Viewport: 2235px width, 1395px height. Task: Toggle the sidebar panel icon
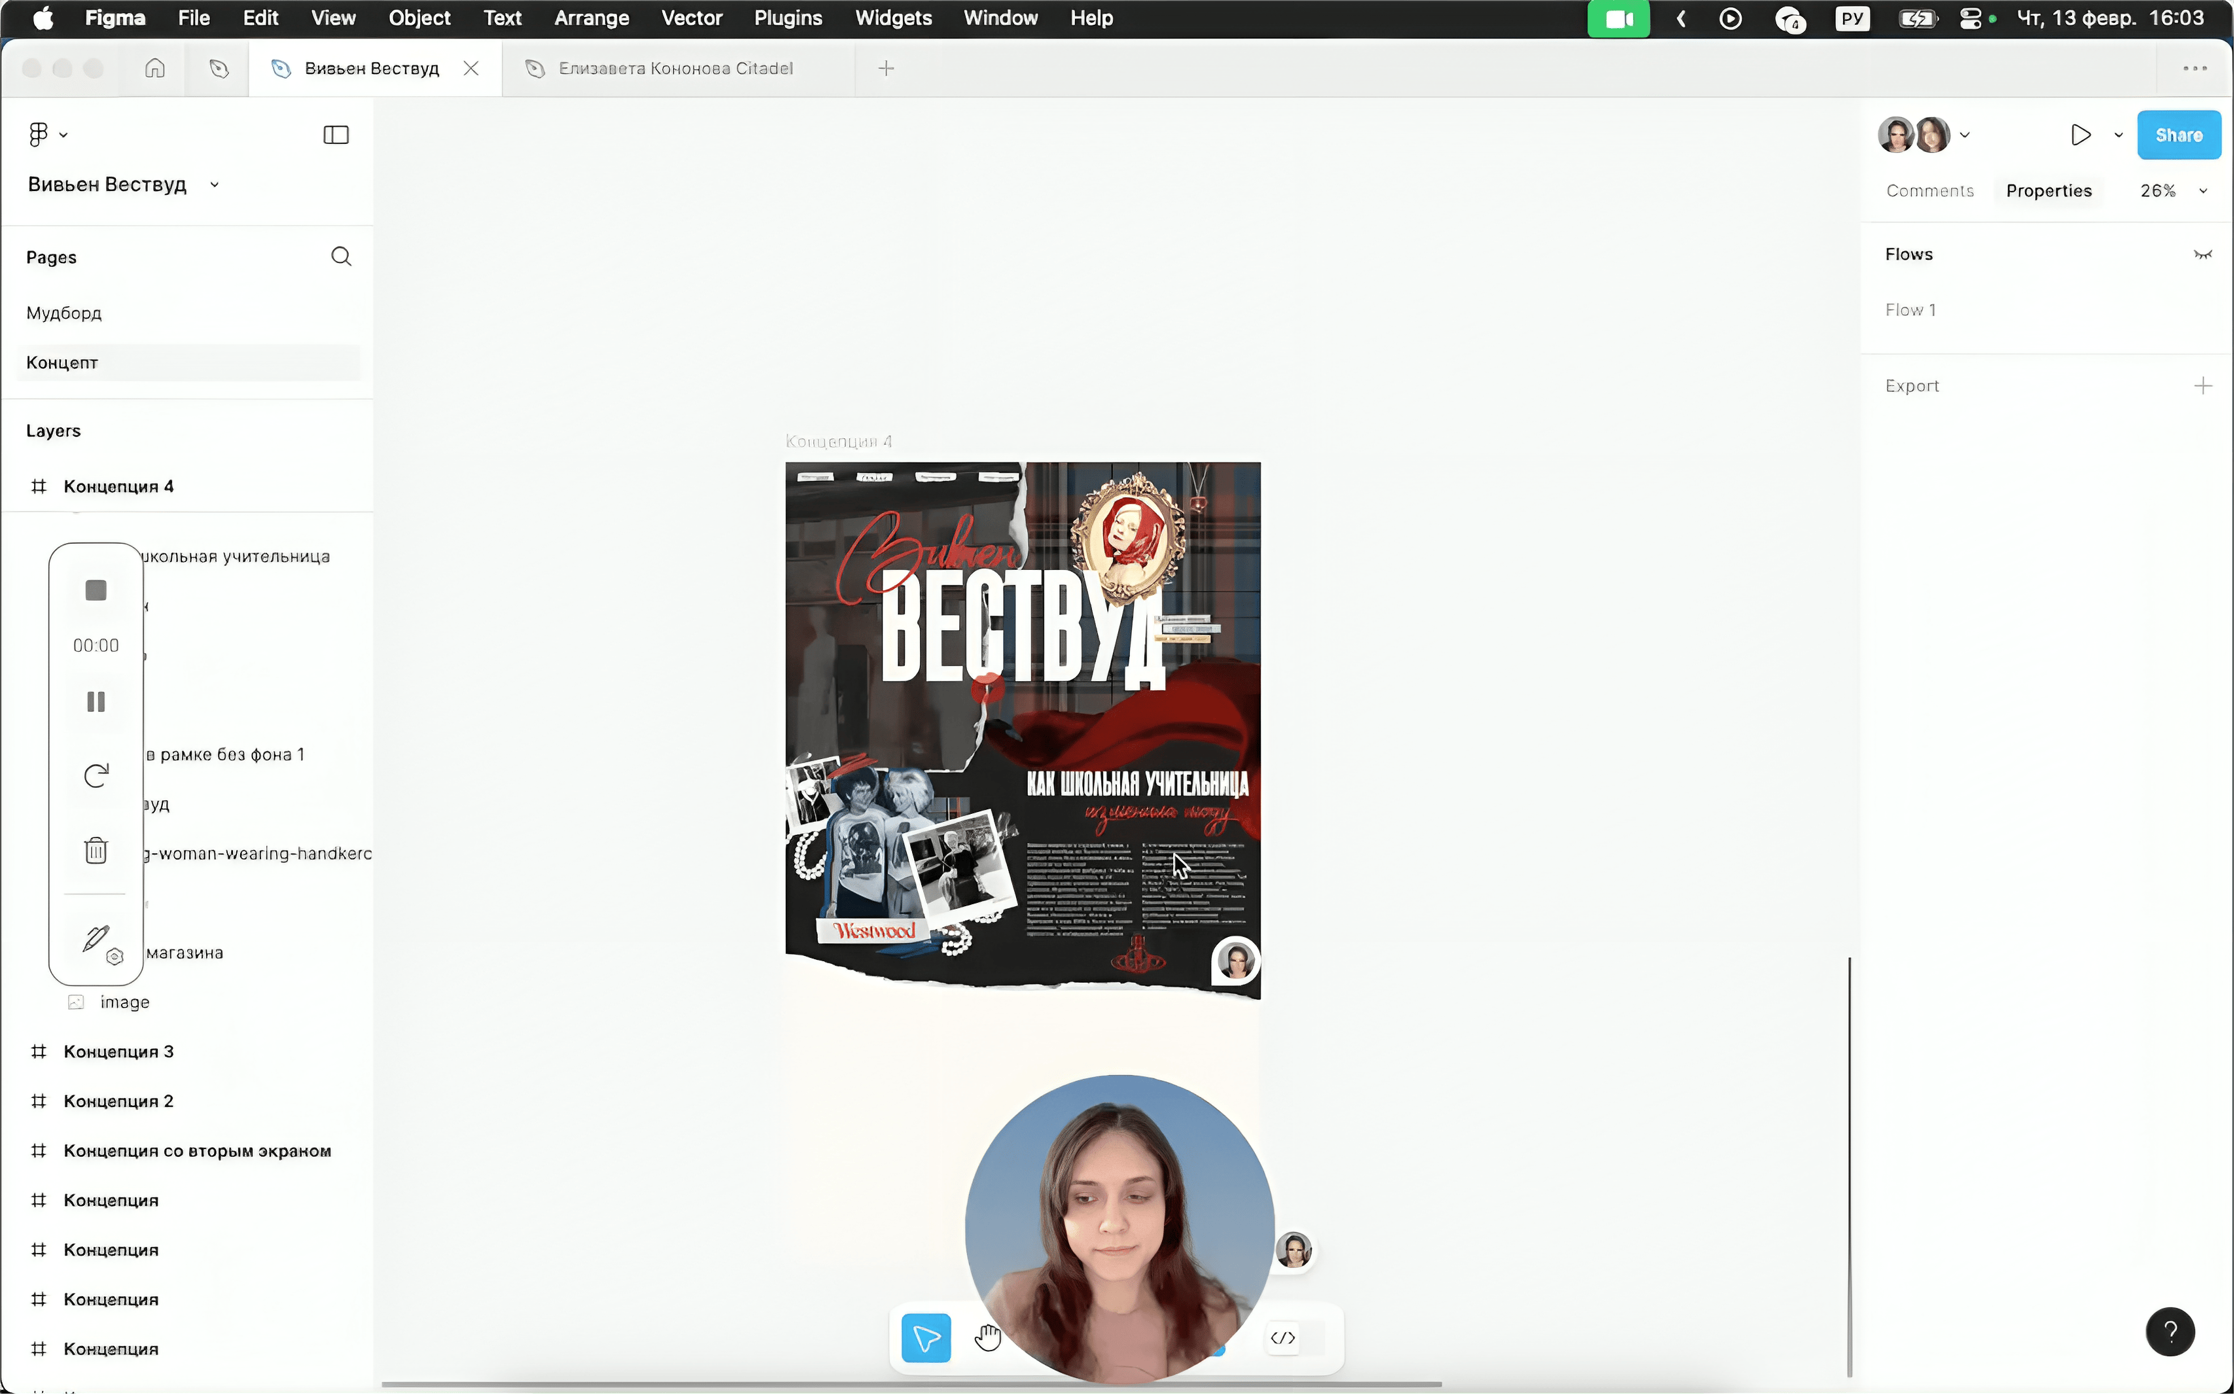pos(336,135)
